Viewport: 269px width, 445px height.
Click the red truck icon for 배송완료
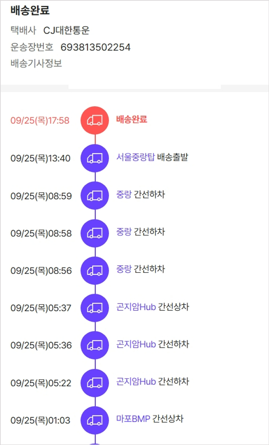pyautogui.click(x=95, y=120)
